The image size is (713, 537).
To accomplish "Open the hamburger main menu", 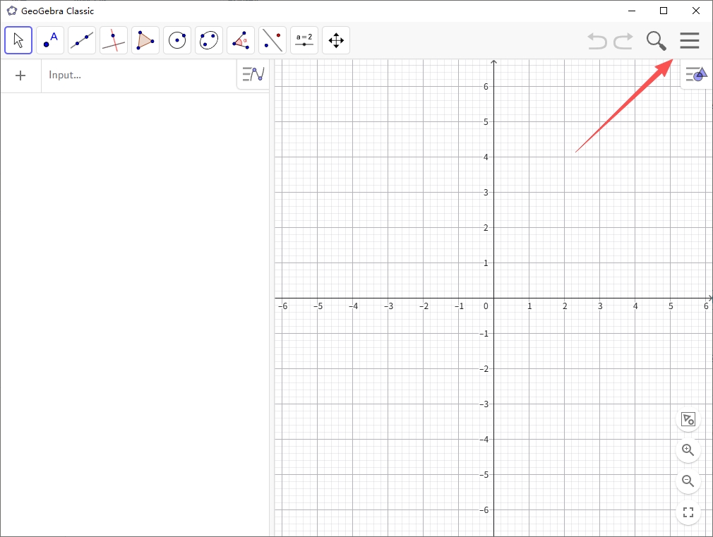I will (690, 40).
